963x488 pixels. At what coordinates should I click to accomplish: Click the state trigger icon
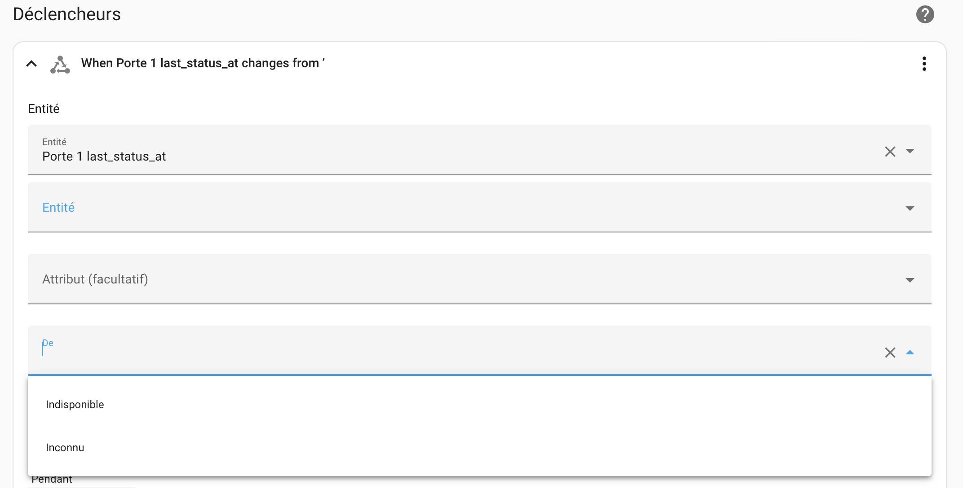click(60, 65)
